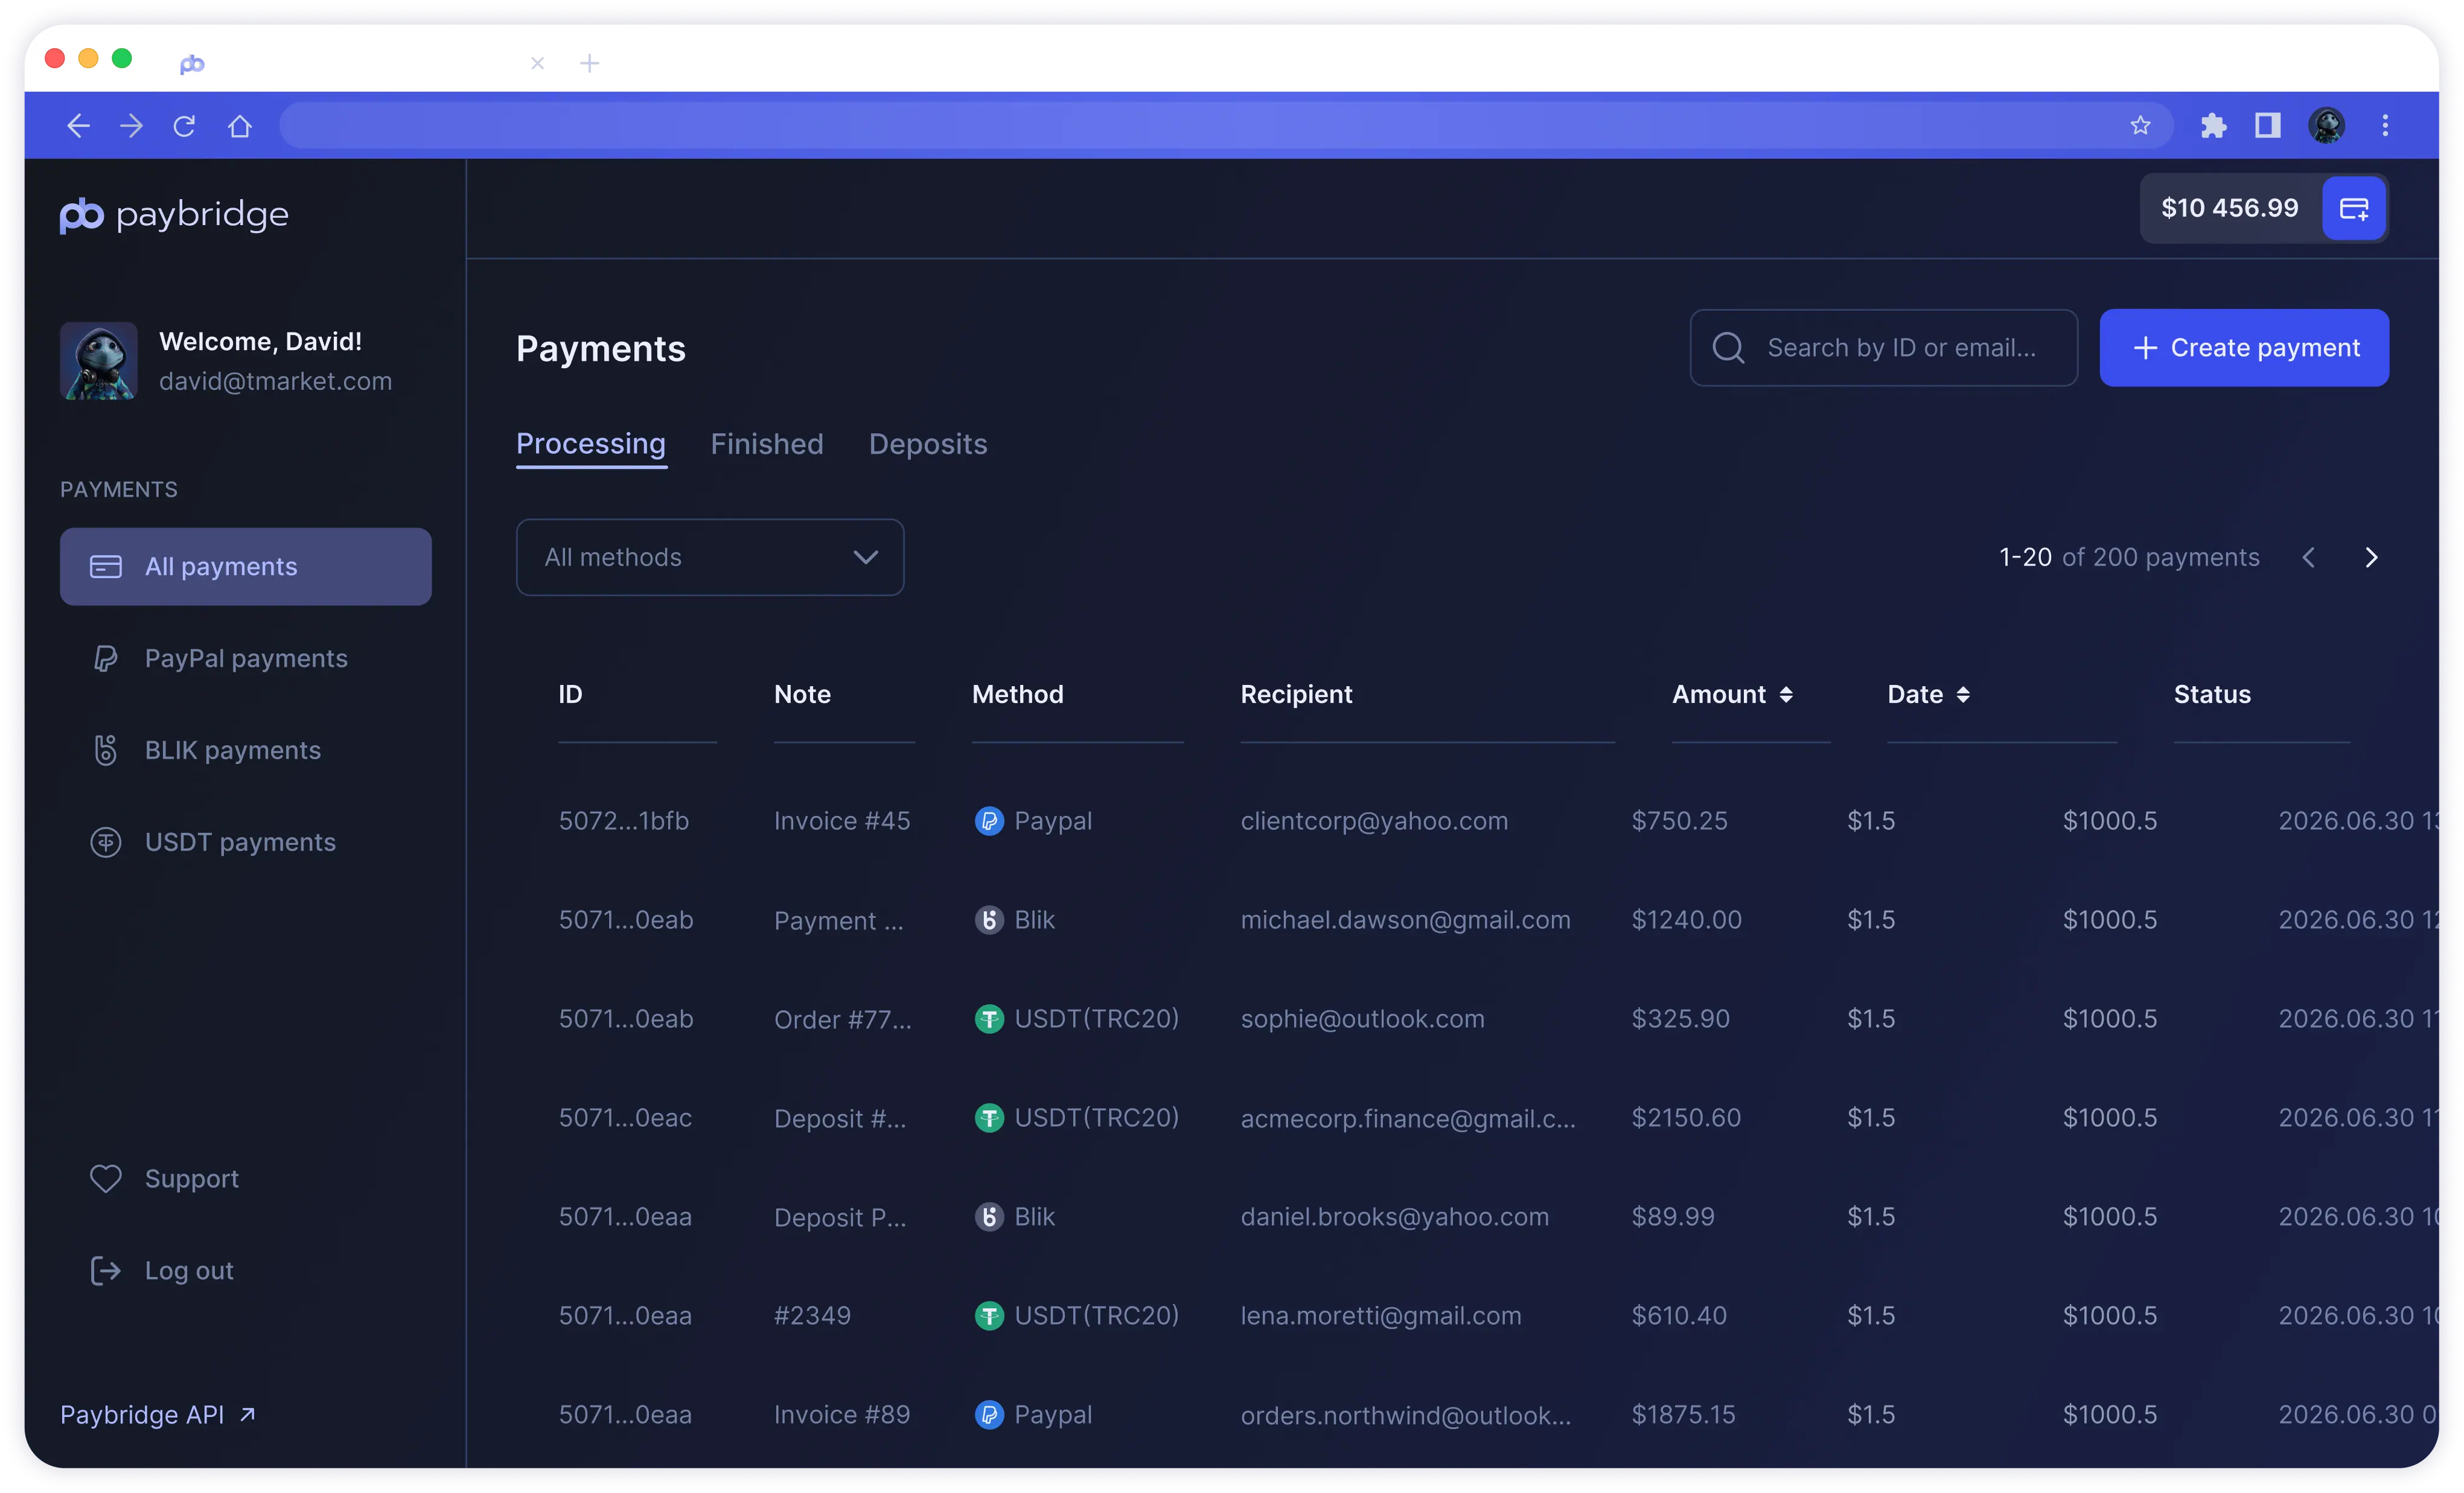Click the $89.99 amount cell
This screenshot has height=1493, width=2464.
point(1672,1217)
